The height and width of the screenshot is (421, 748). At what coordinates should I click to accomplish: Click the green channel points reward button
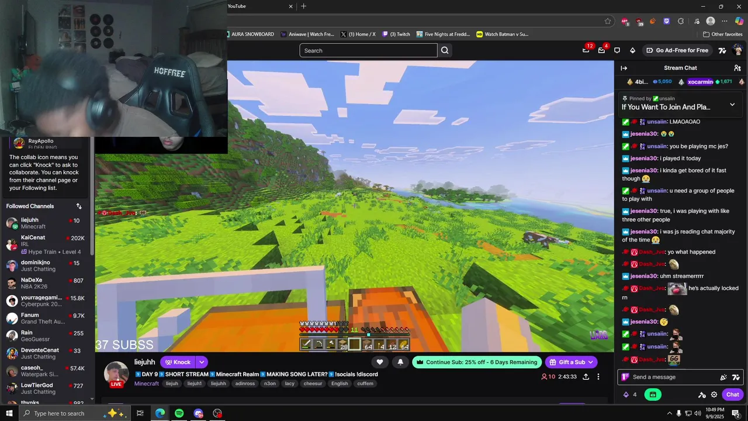pos(653,395)
